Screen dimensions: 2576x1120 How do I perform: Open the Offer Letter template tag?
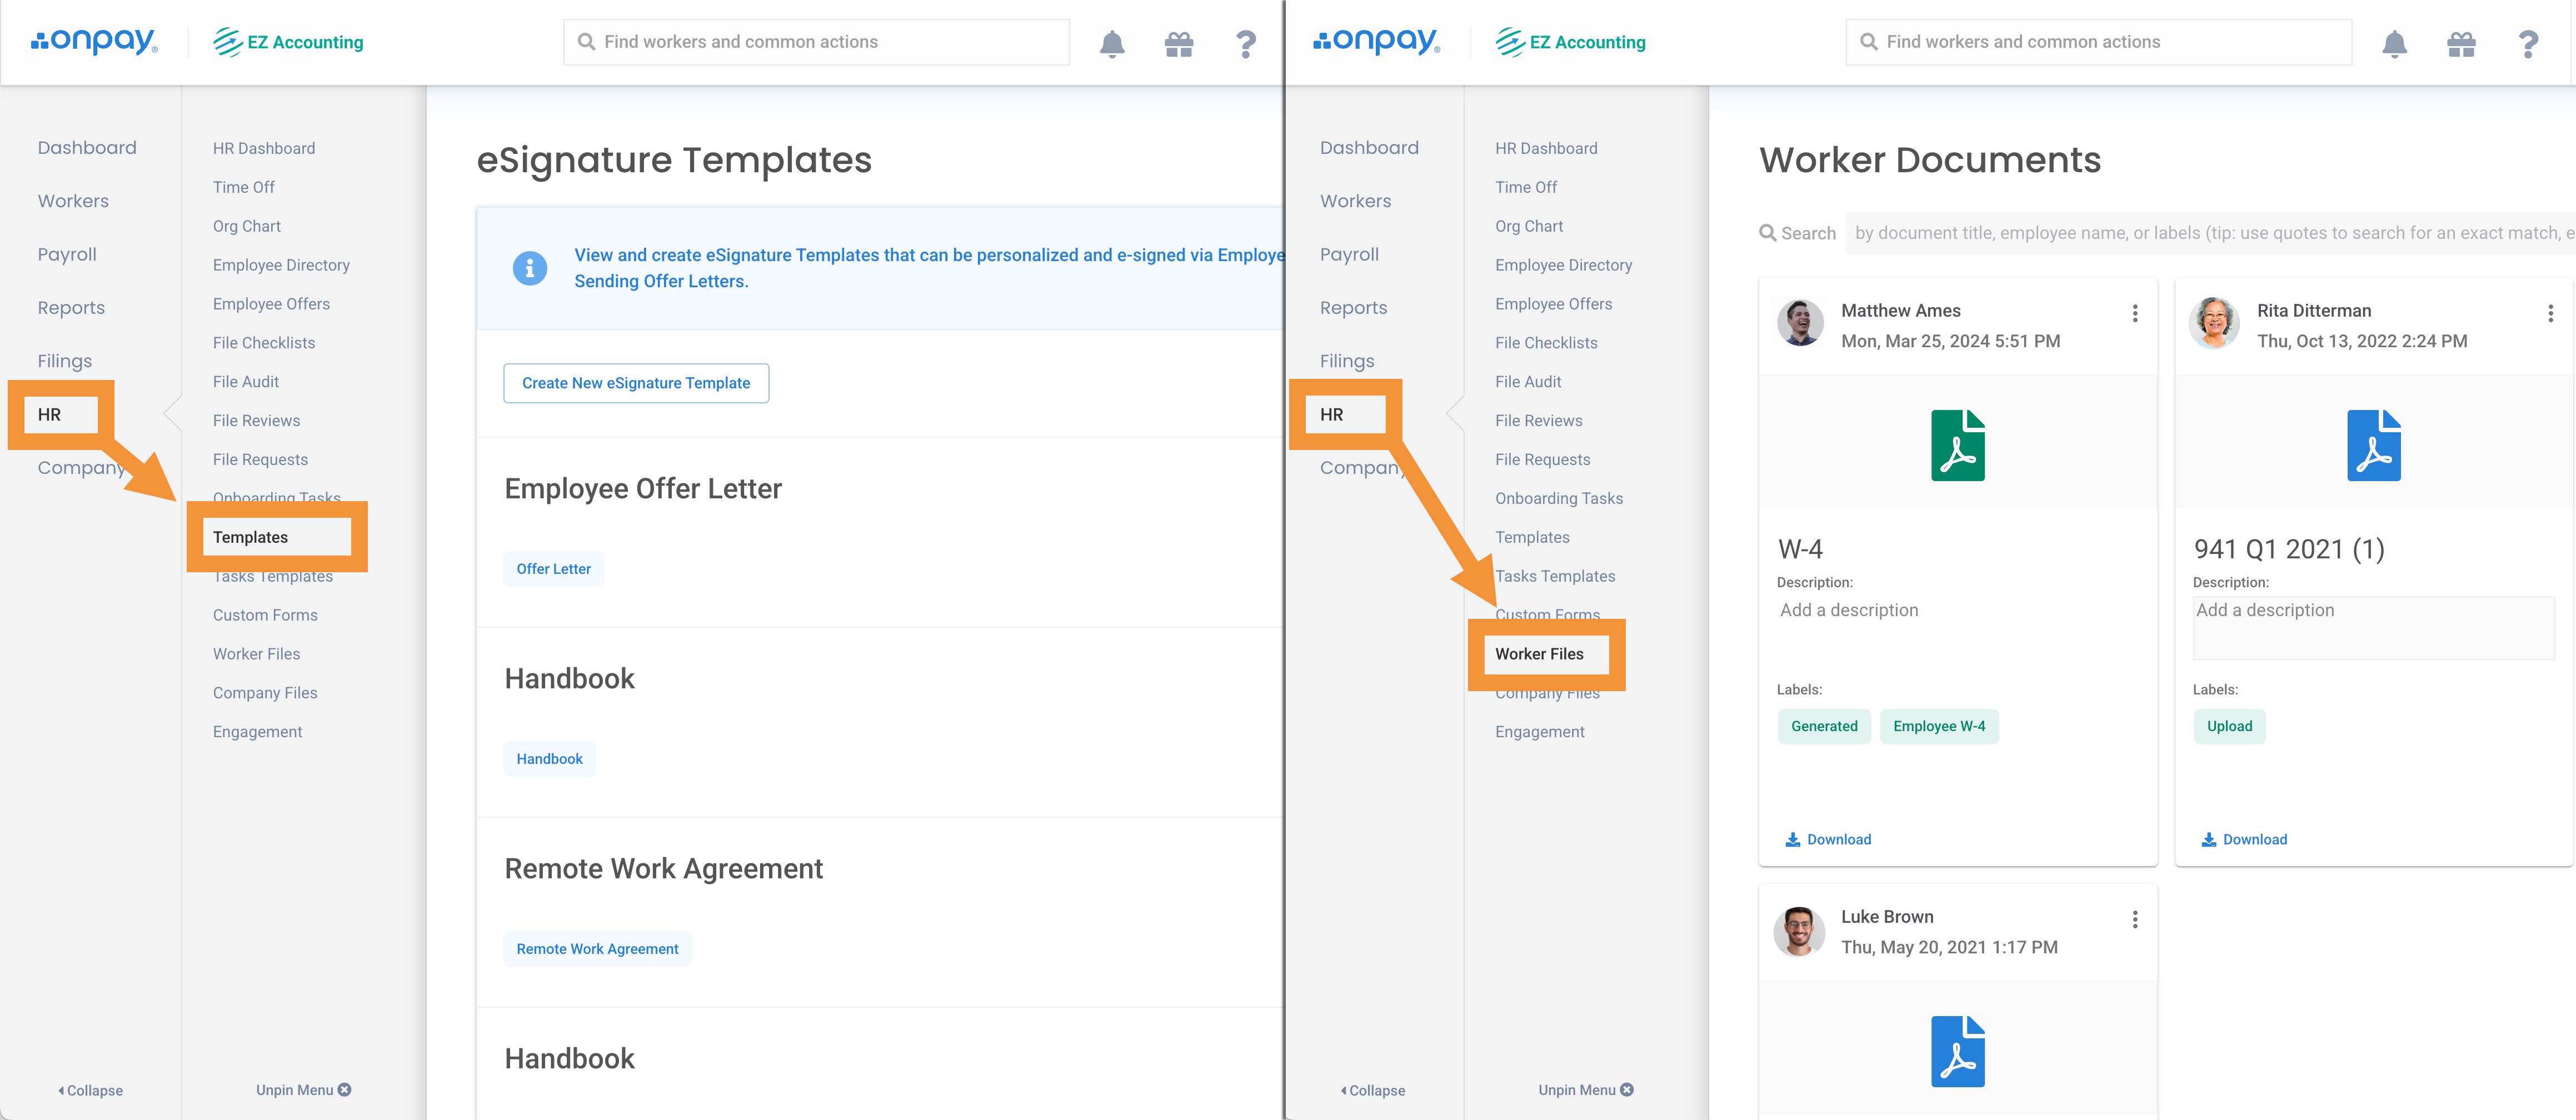(553, 569)
